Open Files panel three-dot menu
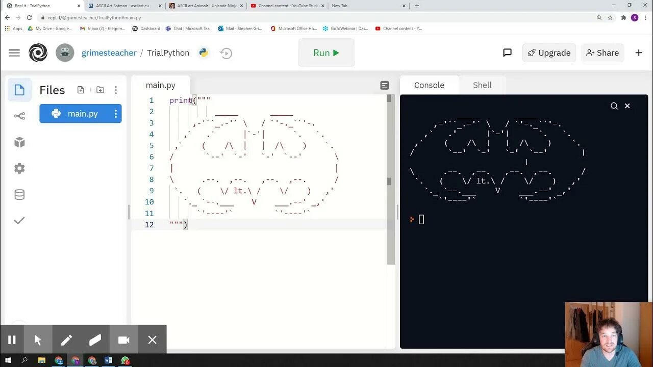 116,90
